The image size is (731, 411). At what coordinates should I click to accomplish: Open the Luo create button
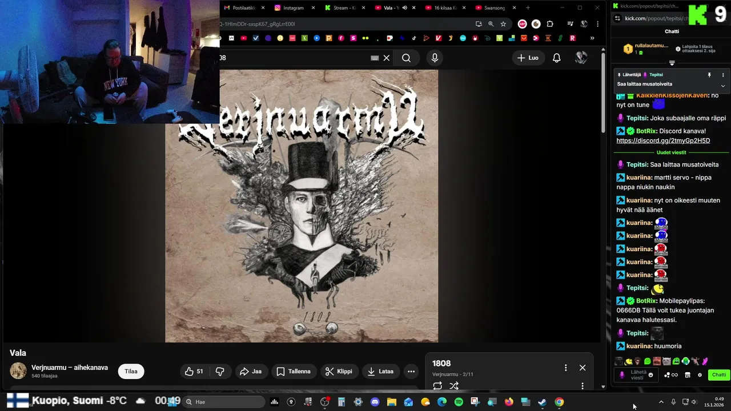click(528, 58)
